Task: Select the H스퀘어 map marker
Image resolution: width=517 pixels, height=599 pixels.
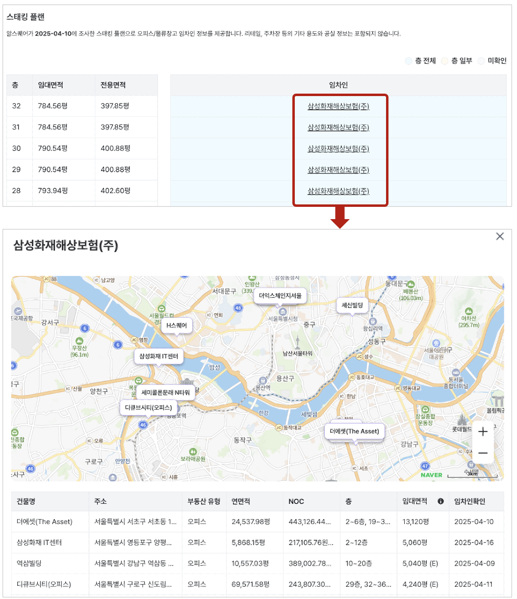Action: [x=177, y=325]
